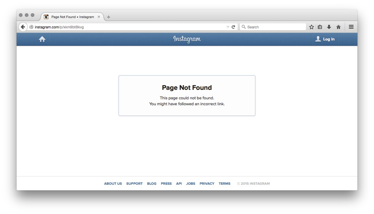Click the Instagram logo in header
374x214 pixels.
pos(187,39)
